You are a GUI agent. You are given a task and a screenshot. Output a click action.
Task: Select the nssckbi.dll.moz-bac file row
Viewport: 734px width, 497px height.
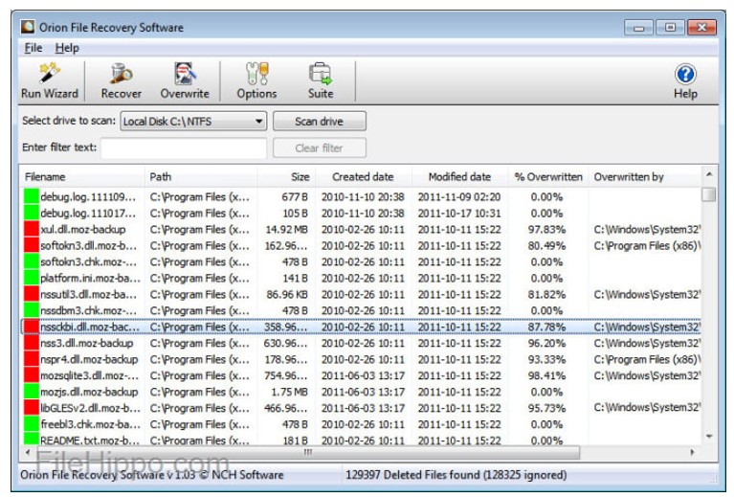click(x=361, y=327)
